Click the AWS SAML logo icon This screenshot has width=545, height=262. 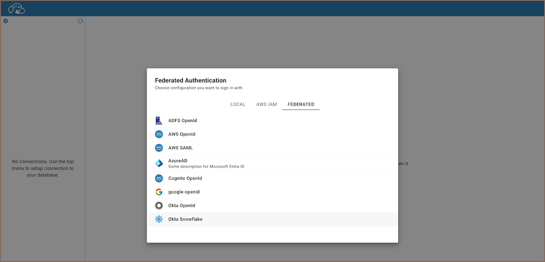[159, 148]
